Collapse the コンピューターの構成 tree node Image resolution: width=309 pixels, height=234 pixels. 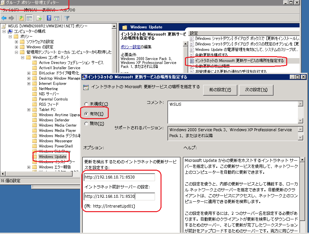pyautogui.click(x=4, y=31)
